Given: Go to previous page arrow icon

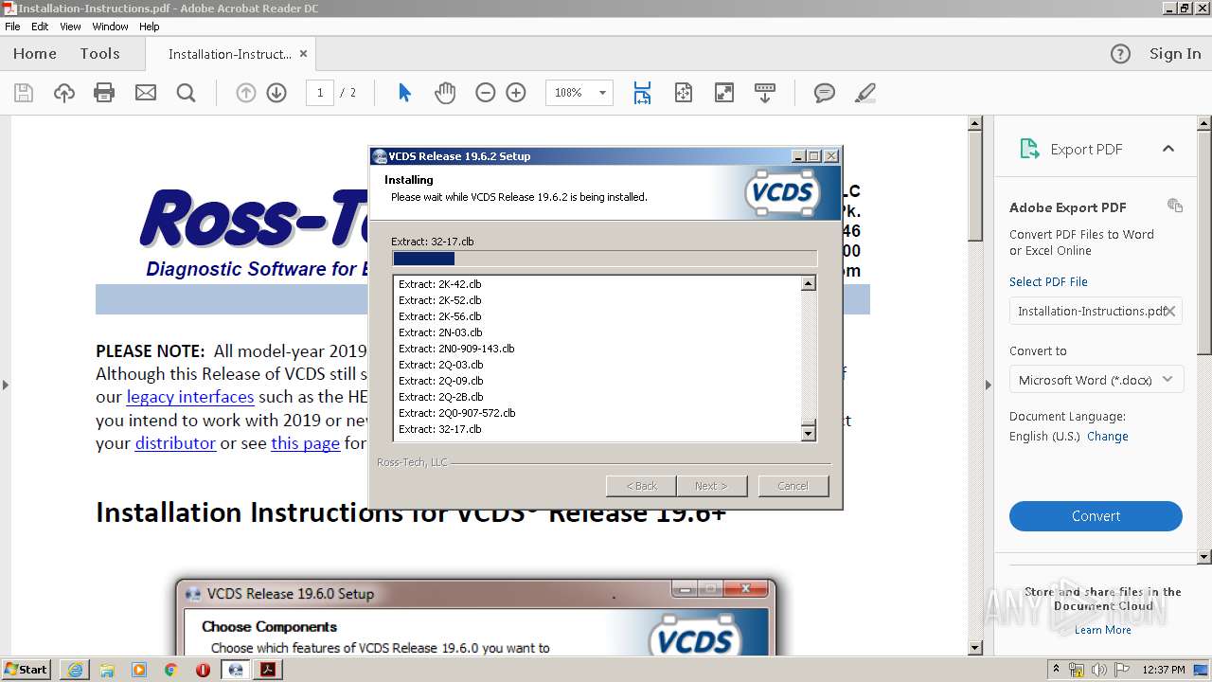Looking at the screenshot, I should click(x=246, y=93).
